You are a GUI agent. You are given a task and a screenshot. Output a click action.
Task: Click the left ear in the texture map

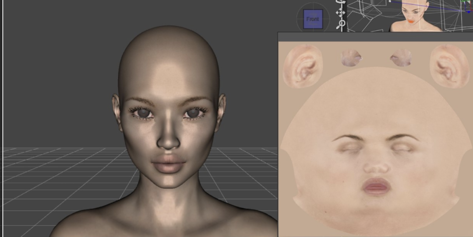point(303,66)
